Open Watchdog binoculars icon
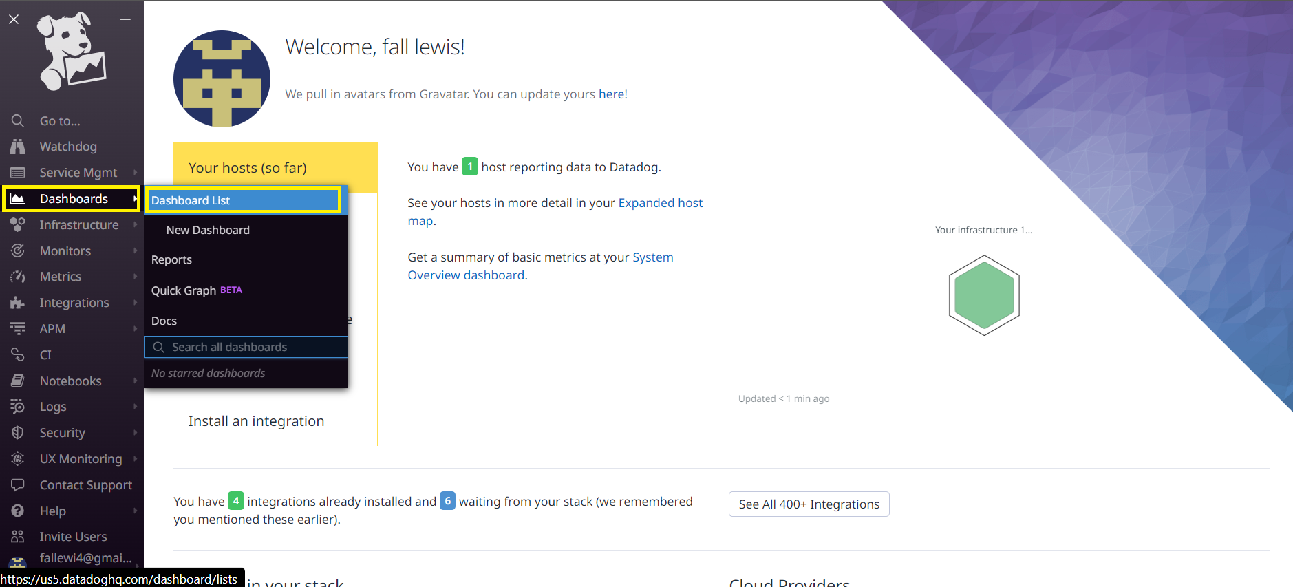 18,147
